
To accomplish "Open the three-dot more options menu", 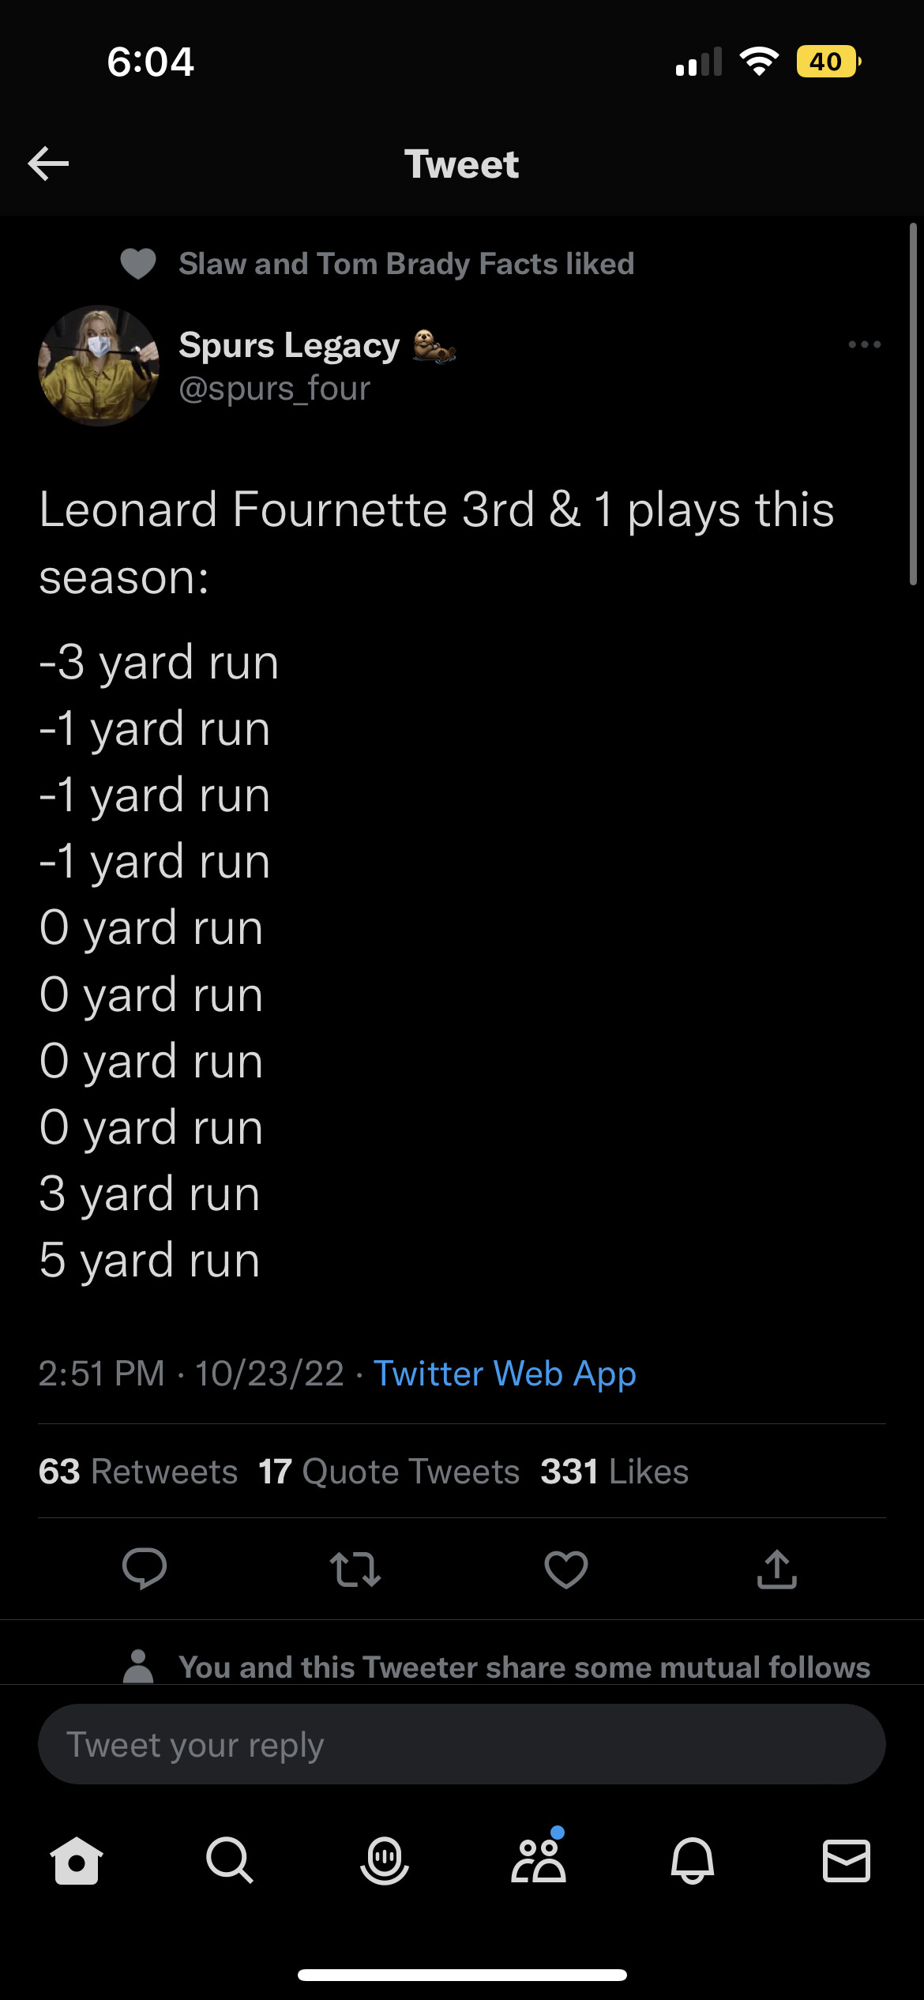I will (864, 344).
